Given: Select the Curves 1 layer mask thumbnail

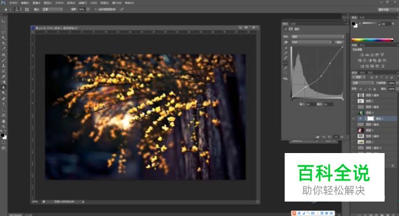Looking at the screenshot, I should [x=371, y=118].
